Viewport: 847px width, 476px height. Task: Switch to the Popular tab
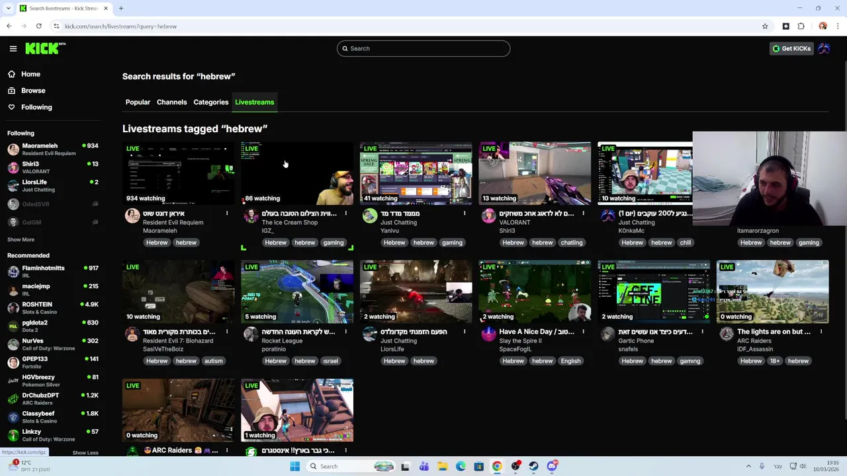click(138, 102)
